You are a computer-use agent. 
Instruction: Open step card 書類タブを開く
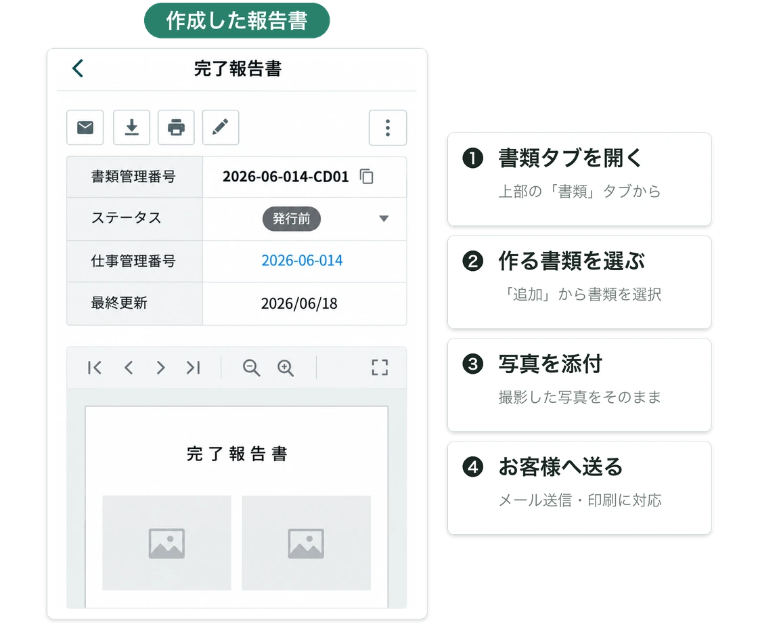pos(579,179)
